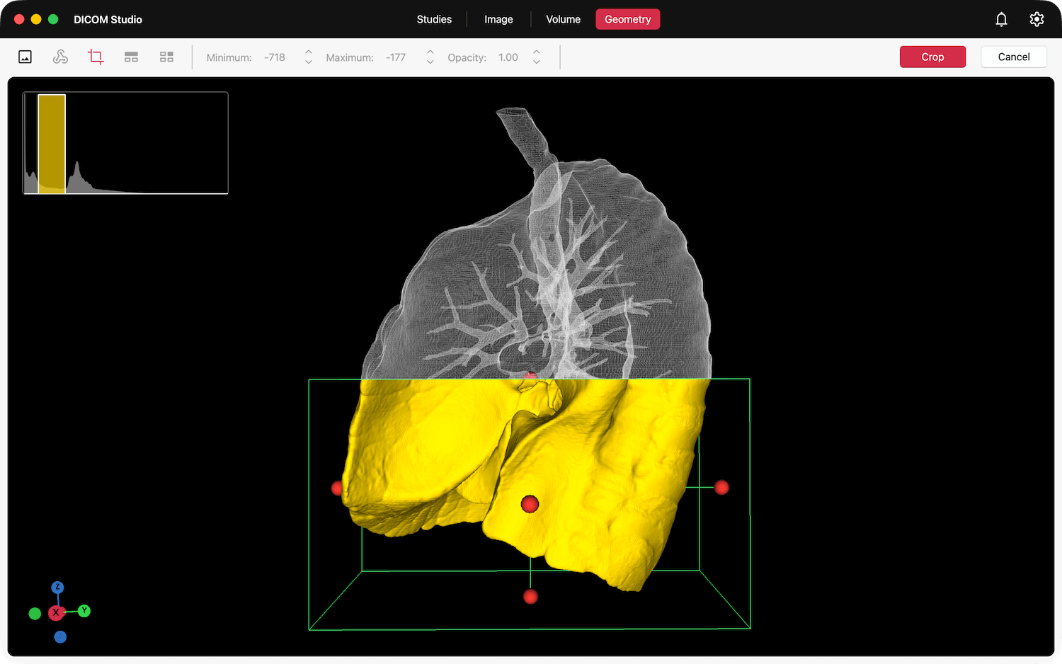Grab the bottom red crop box handle
The width and height of the screenshot is (1062, 664).
530,597
